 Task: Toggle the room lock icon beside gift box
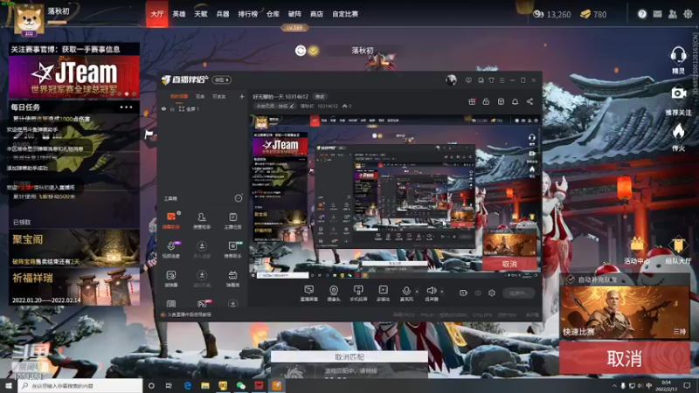[486, 101]
